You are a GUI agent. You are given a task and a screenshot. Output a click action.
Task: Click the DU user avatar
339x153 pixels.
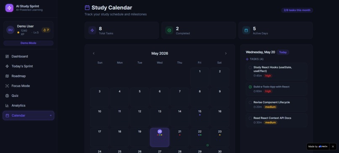coord(11,30)
